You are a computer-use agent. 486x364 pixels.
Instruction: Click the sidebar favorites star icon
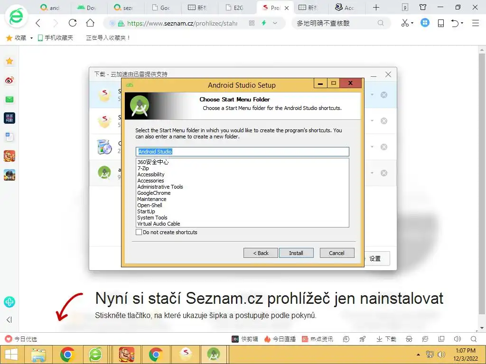(9, 61)
